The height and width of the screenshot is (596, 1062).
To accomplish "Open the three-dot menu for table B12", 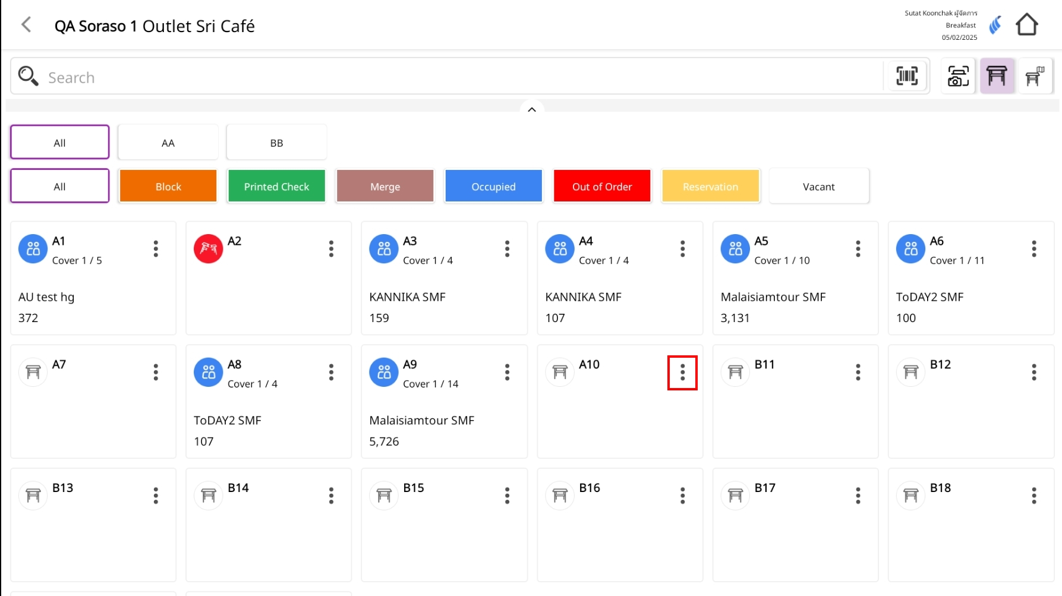I will (x=1033, y=373).
